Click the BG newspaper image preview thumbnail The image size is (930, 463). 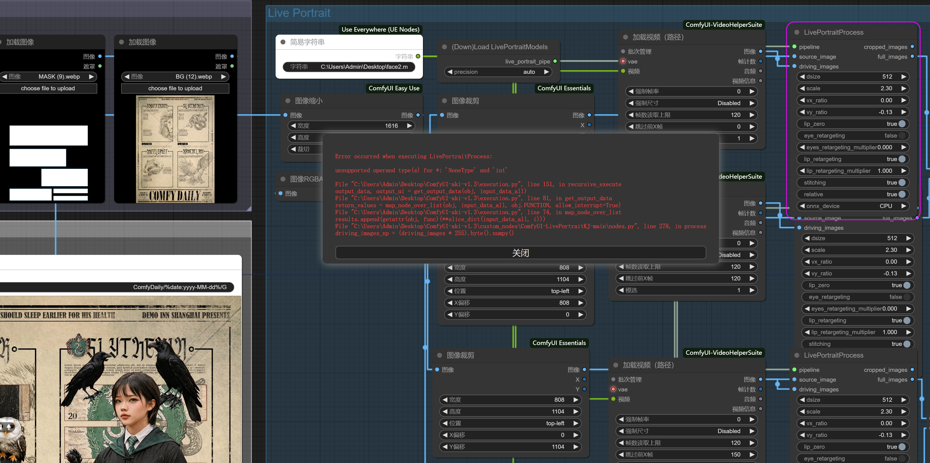175,149
